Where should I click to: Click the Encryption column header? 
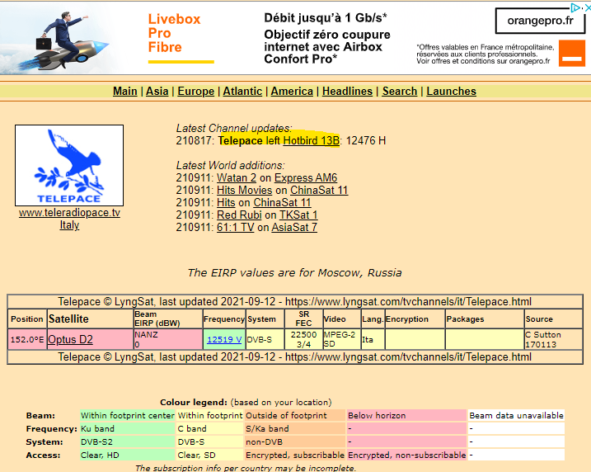415,319
